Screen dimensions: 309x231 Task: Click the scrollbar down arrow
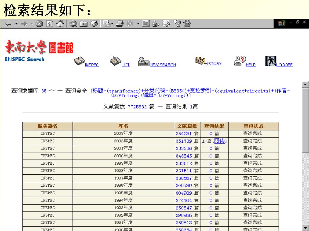click(x=305, y=227)
